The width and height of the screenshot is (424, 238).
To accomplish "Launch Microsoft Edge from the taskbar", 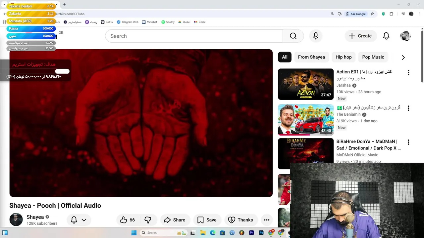I will click(x=212, y=233).
